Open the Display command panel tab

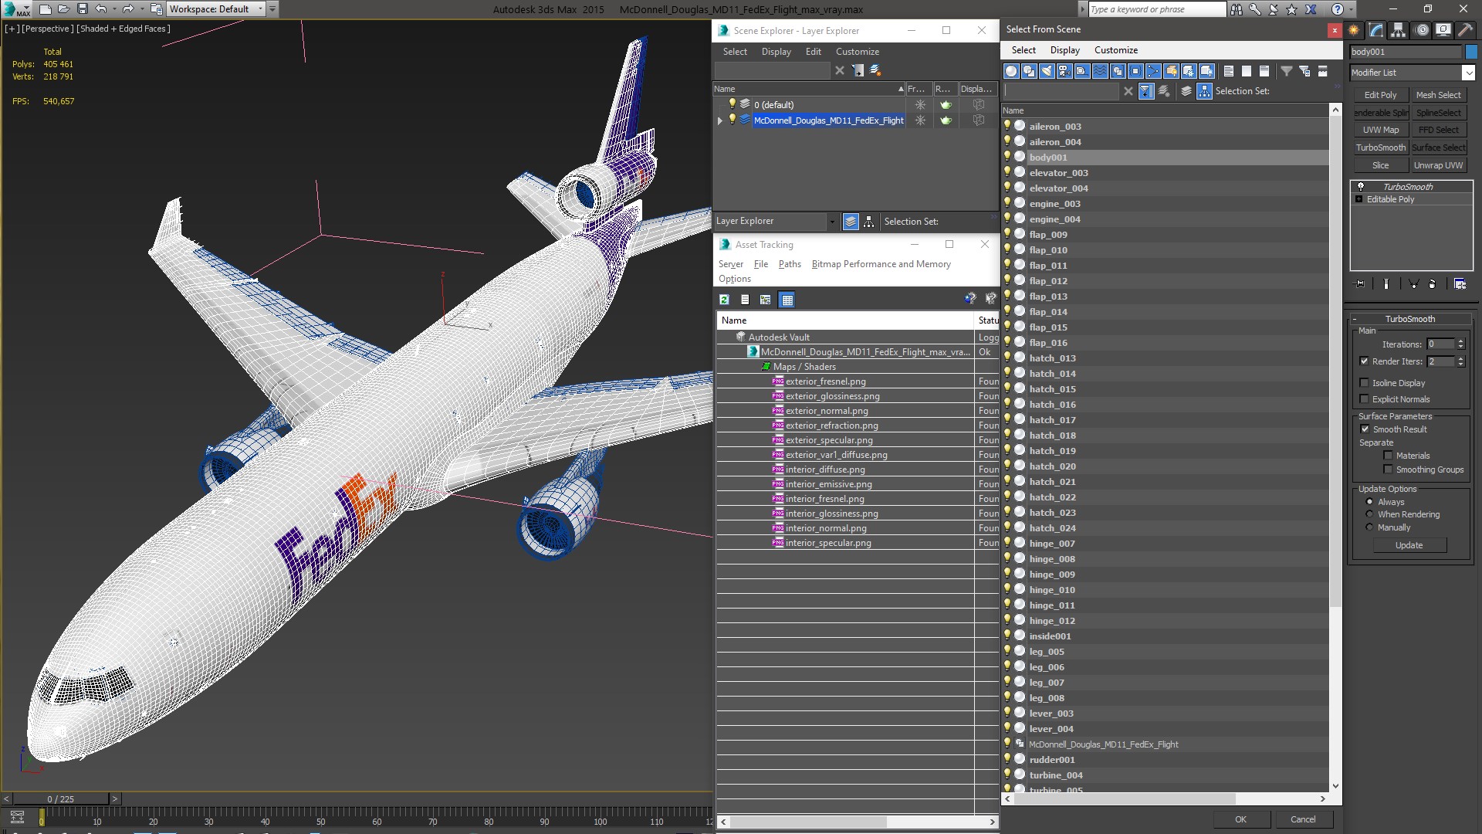coord(1443,30)
